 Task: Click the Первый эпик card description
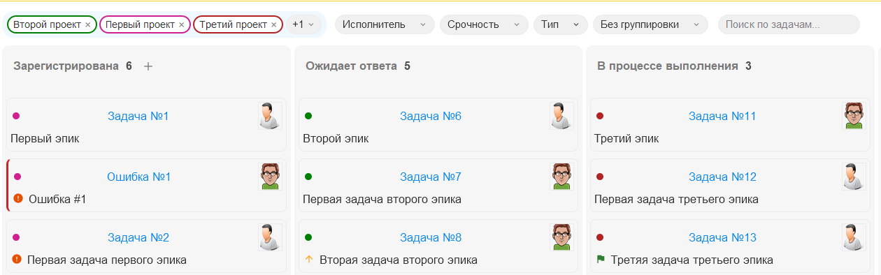coord(45,138)
